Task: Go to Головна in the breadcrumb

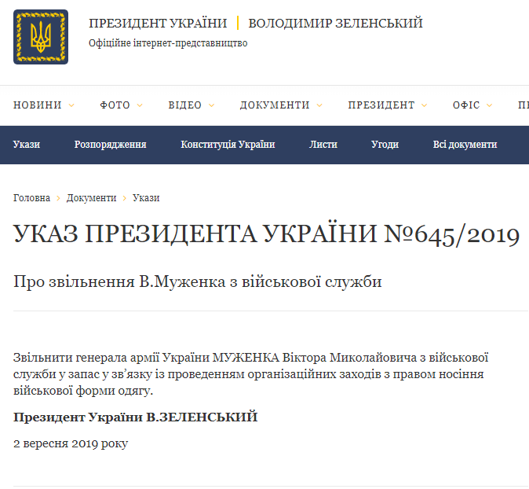Action: 31,198
